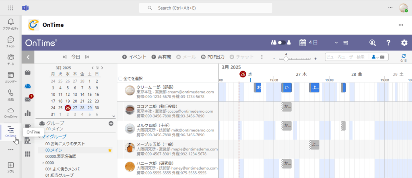
Task: Click the OnTime group people sidebar icon
Action: pyautogui.click(x=28, y=86)
